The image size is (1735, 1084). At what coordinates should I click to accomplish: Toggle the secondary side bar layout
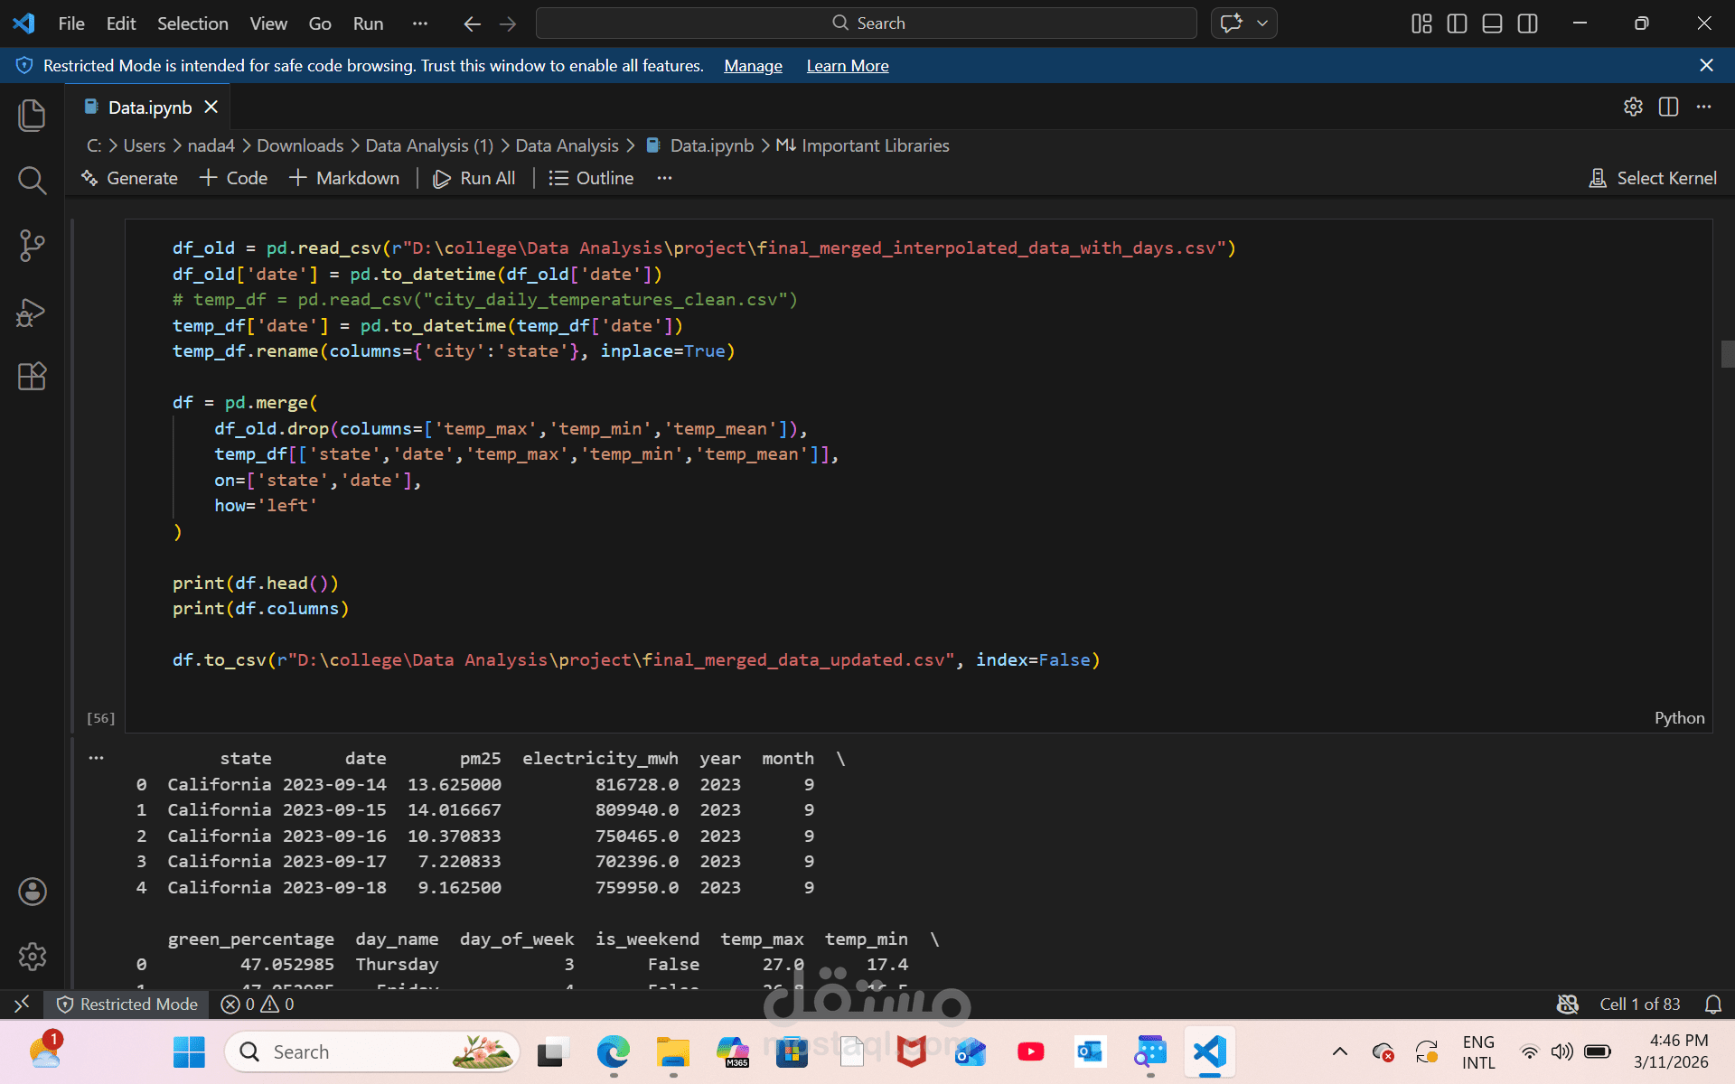pyautogui.click(x=1527, y=23)
